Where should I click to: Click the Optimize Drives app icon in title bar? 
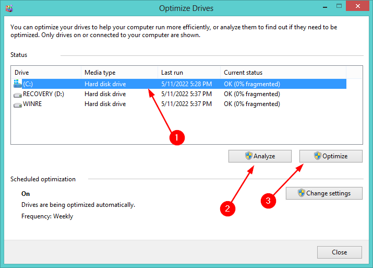pos(9,8)
